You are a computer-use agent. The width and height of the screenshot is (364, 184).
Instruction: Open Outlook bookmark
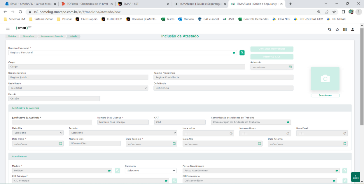coord(186,19)
